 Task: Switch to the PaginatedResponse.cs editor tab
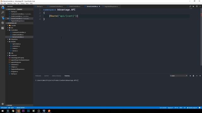click(x=111, y=6)
